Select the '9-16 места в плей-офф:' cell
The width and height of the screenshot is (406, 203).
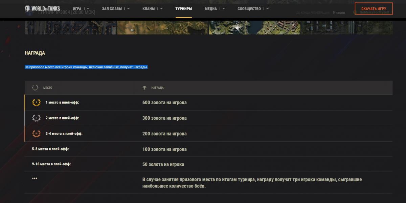point(51,164)
